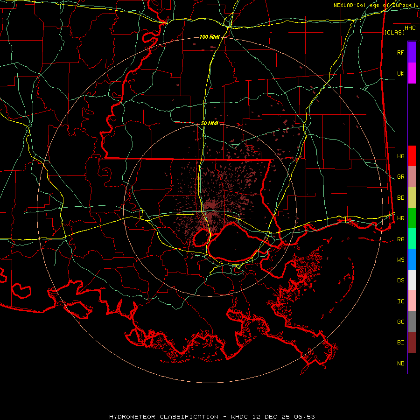Screen dimensions: 420x420
Task: Click the IC light-pink legend swatch
Action: [412, 301]
